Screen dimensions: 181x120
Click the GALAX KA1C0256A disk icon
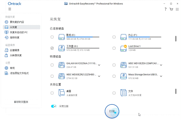pyautogui.click(x=62, y=65)
